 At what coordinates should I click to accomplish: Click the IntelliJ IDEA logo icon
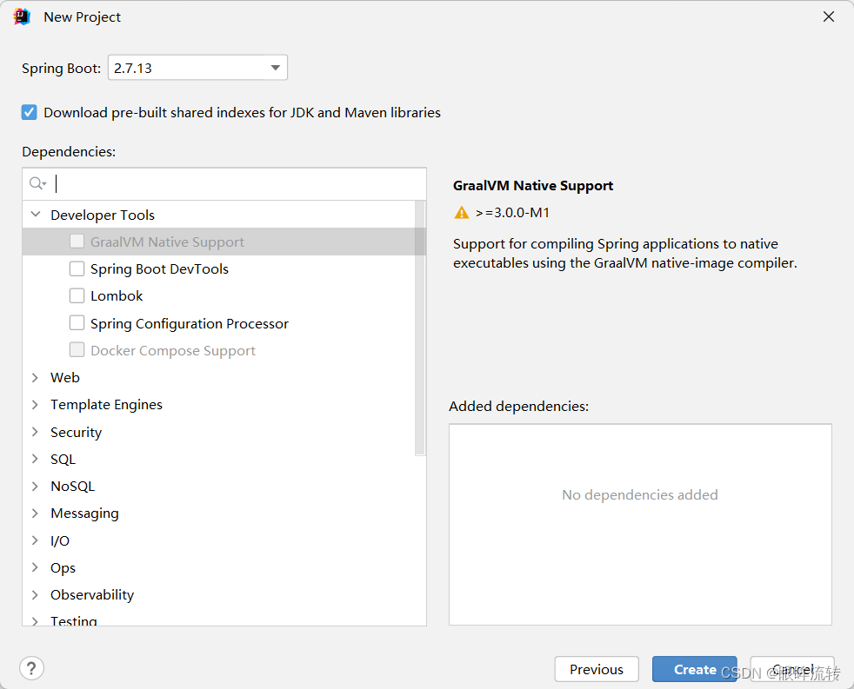pos(22,17)
